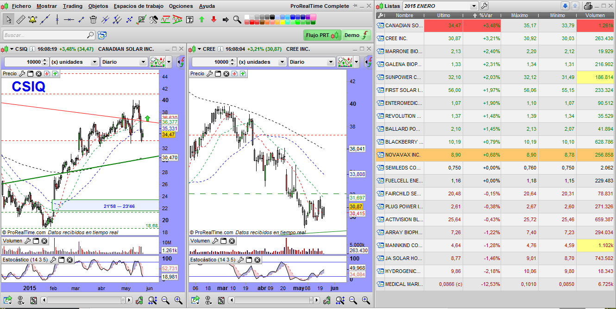Pick the white color swatch

coord(247,17)
